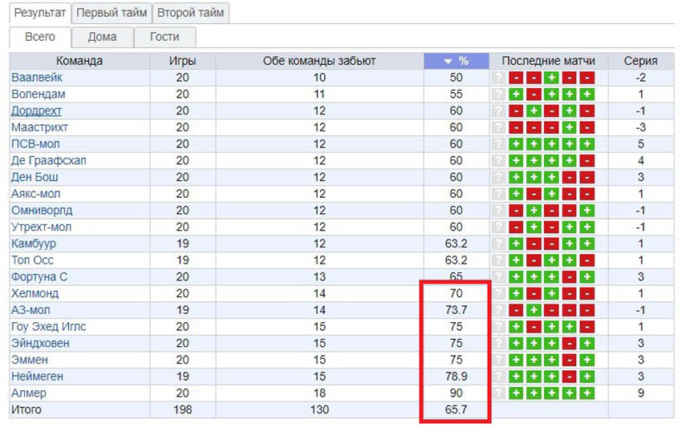Open team link Маастрихт

point(39,127)
